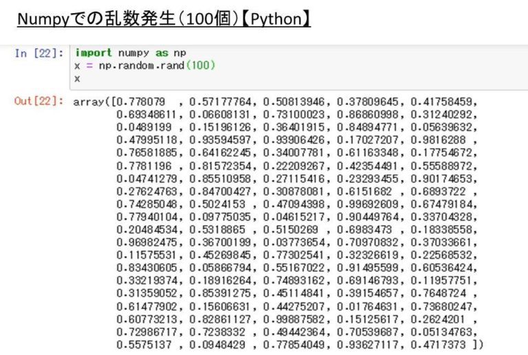Select the In [22] input prompt label
The image size is (528, 355).
point(39,53)
